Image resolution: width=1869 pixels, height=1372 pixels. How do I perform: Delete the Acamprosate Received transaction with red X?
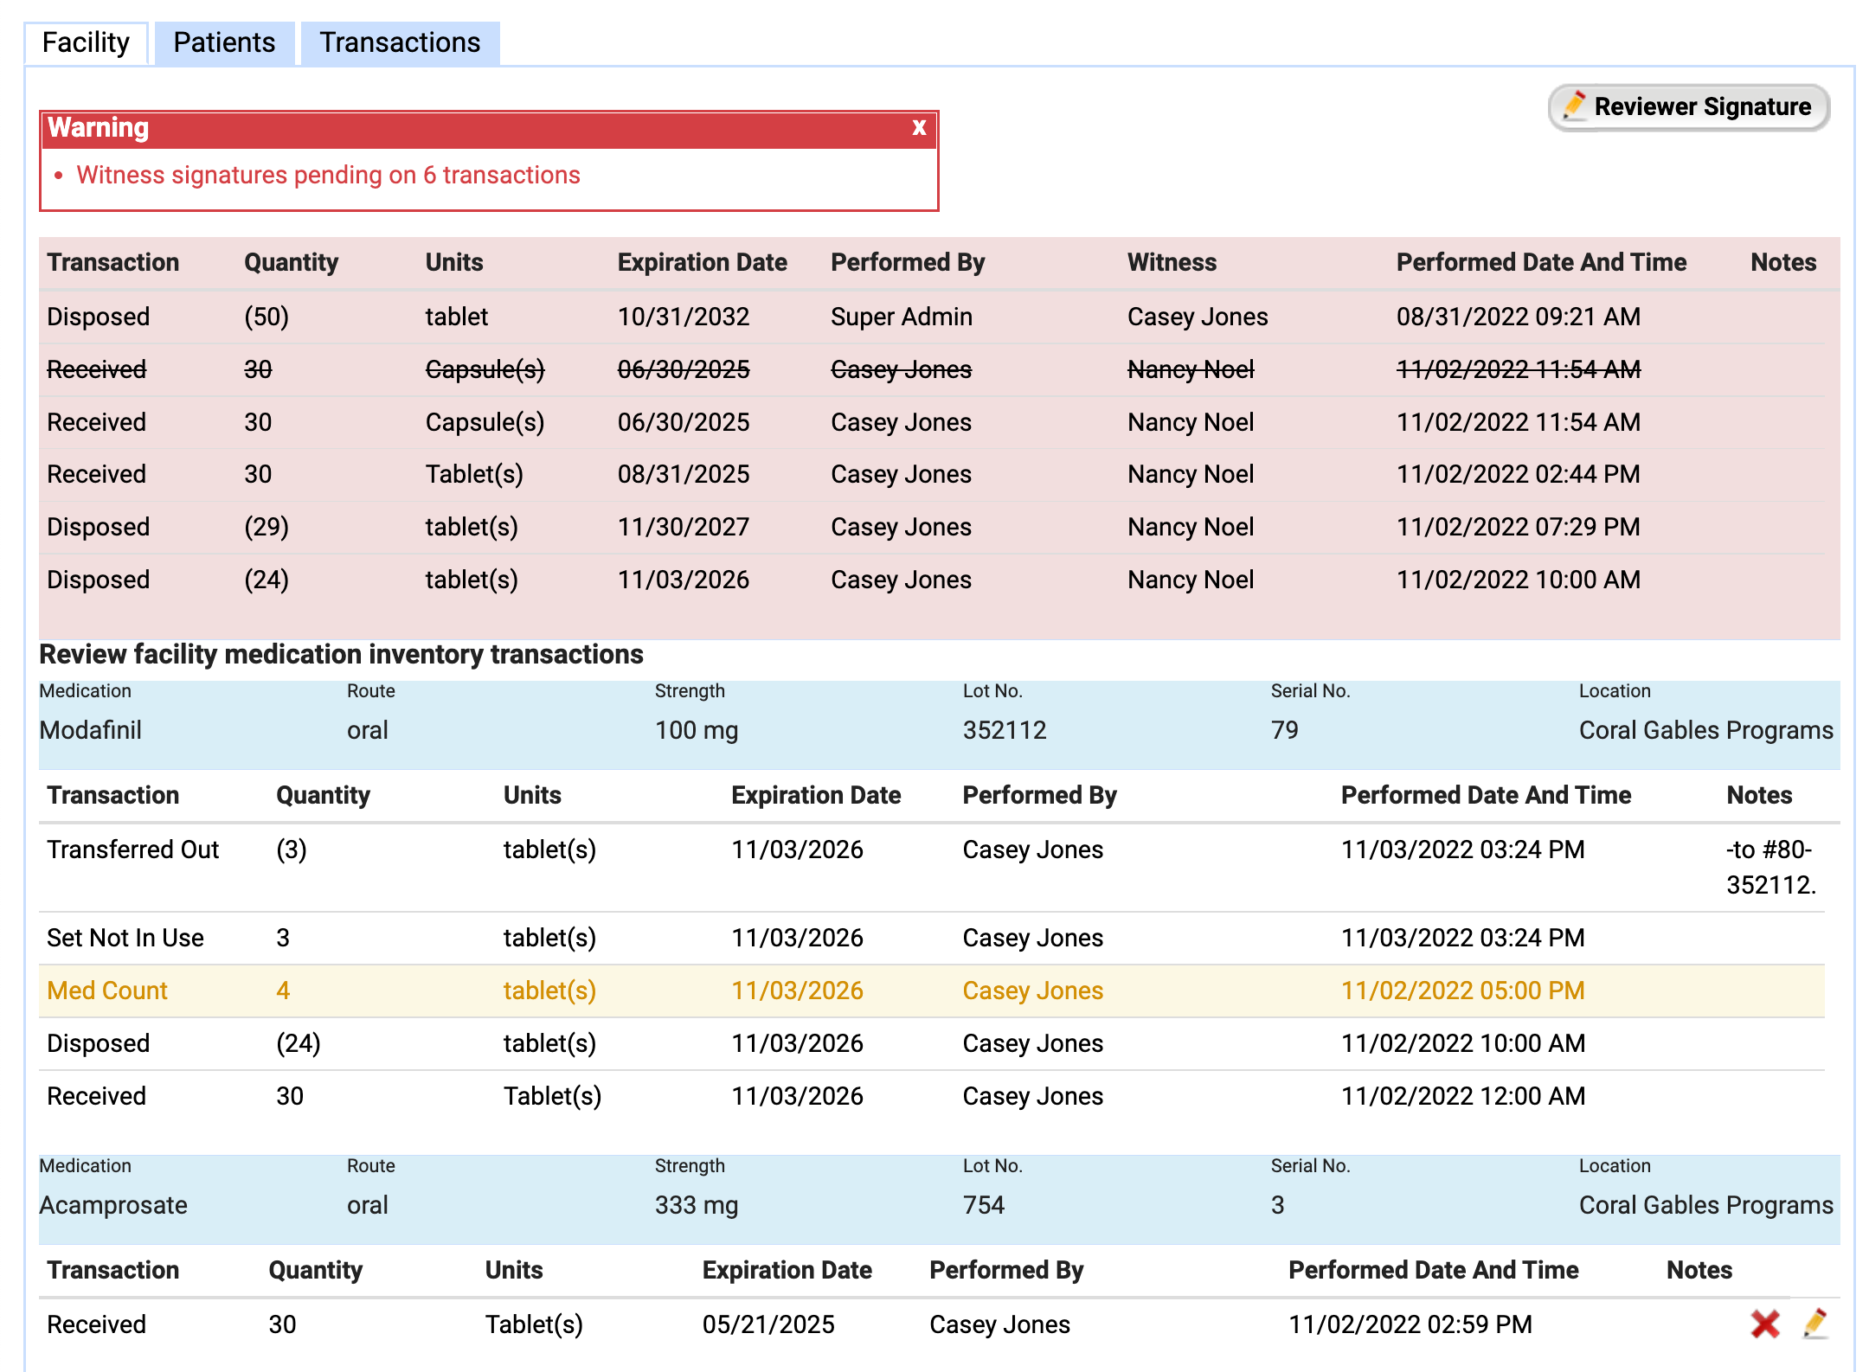(1764, 1324)
